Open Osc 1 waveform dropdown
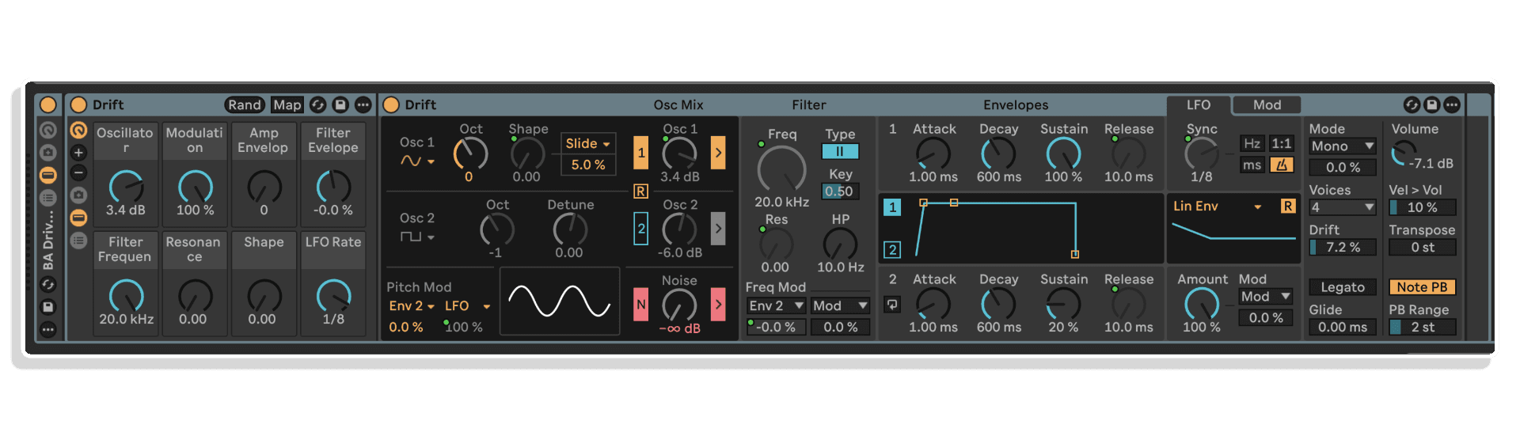1520x436 pixels. pyautogui.click(x=418, y=161)
